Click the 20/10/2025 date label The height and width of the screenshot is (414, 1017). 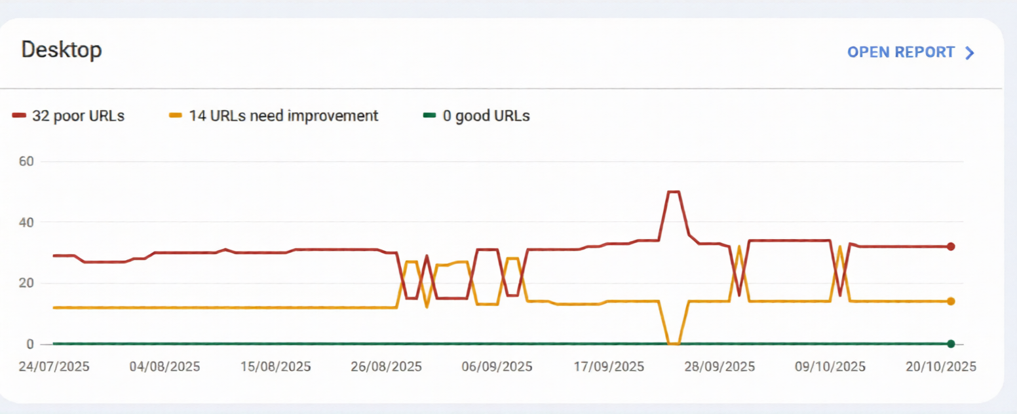(940, 367)
